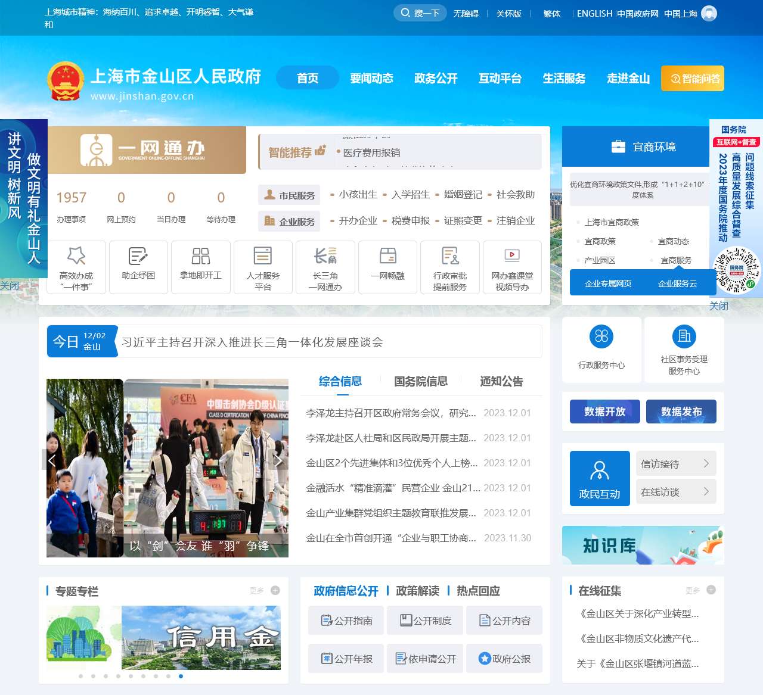Image resolution: width=763 pixels, height=695 pixels.
Task: Click the 长三角一网通办 service icon
Action: tap(325, 267)
